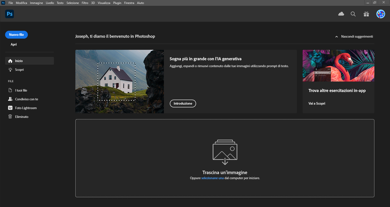Open the 3D menu
Screen dimensions: 390x207
pyautogui.click(x=93, y=3)
